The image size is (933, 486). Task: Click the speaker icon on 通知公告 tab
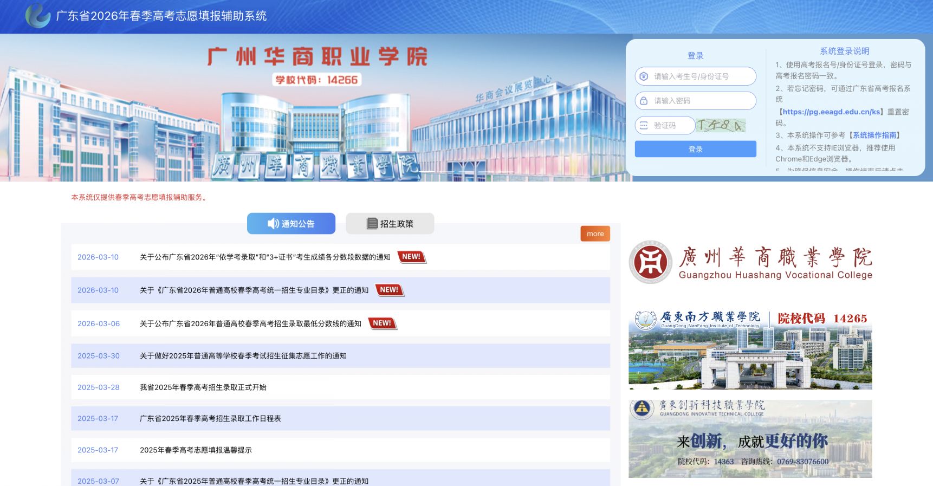click(273, 224)
